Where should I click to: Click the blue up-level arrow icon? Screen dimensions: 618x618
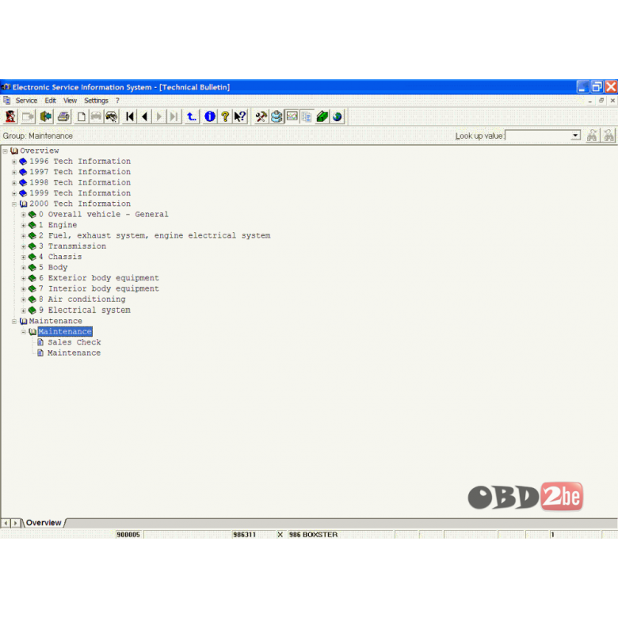pyautogui.click(x=192, y=116)
